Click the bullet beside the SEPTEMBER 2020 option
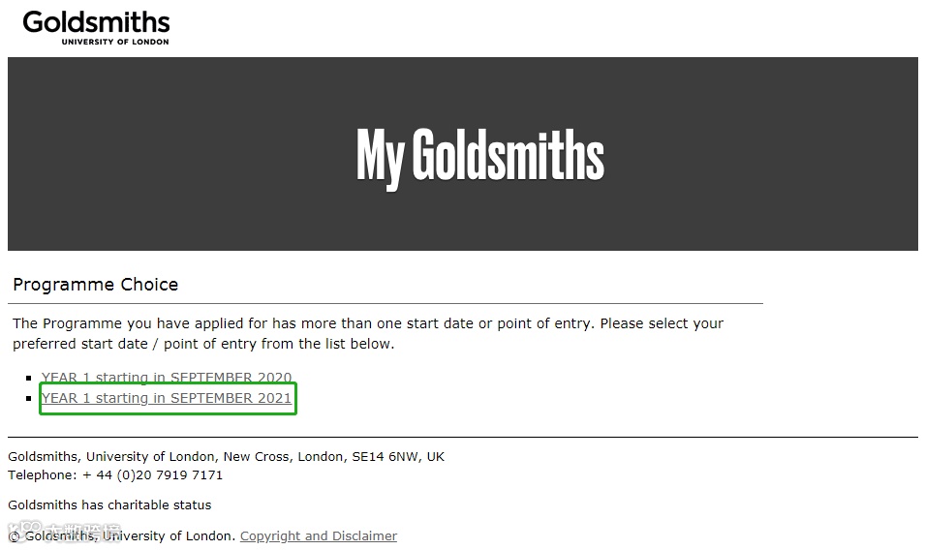The width and height of the screenshot is (925, 550). pos(29,378)
